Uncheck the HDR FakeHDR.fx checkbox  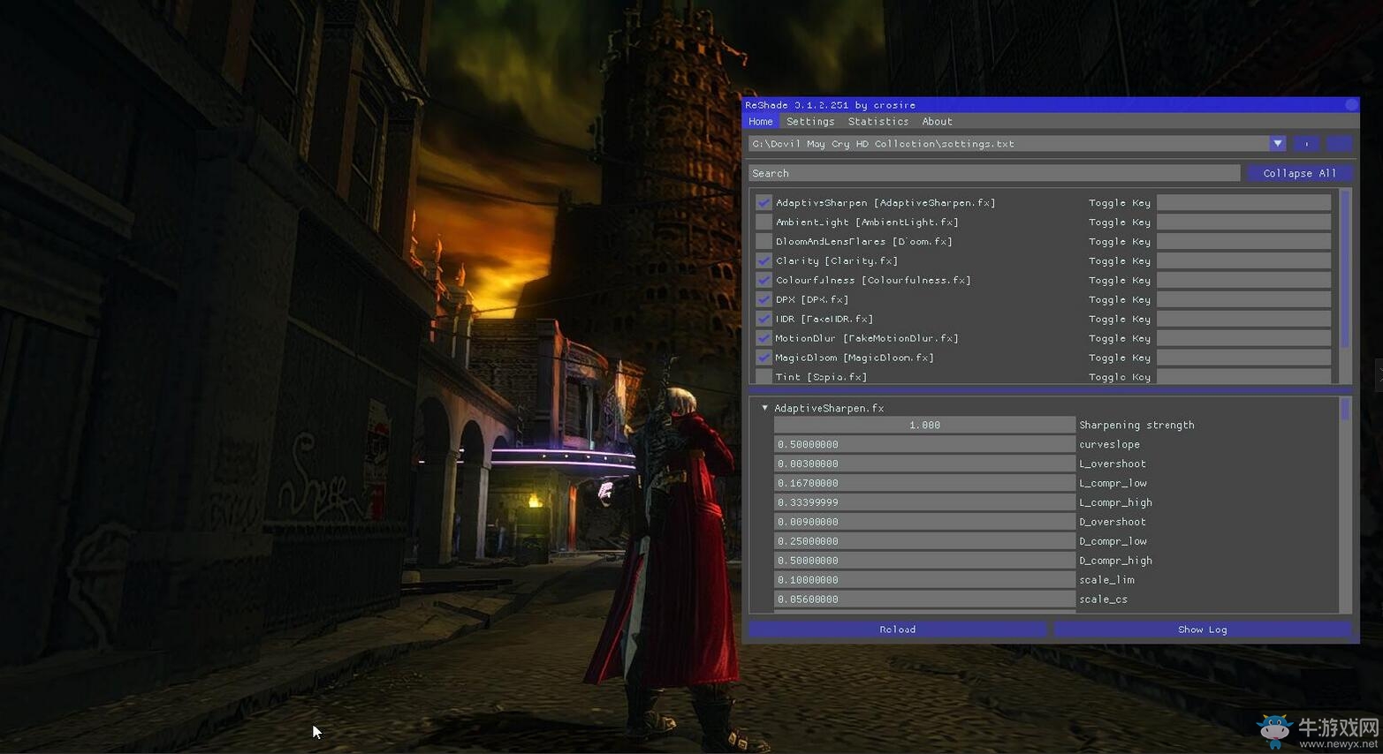click(764, 320)
